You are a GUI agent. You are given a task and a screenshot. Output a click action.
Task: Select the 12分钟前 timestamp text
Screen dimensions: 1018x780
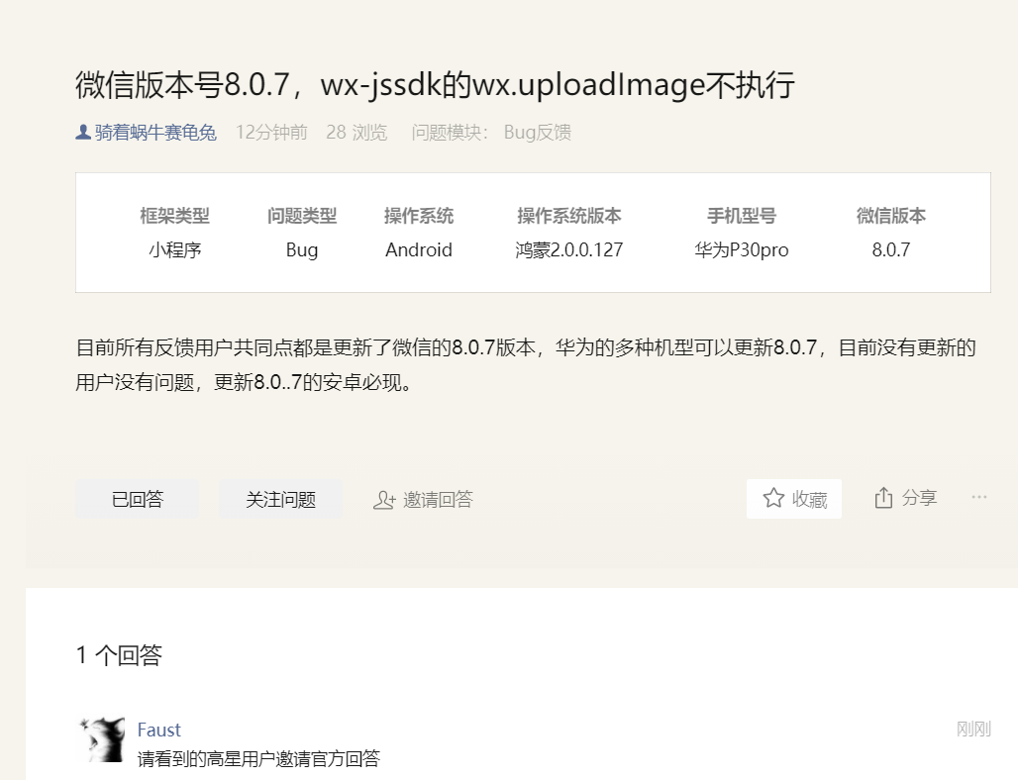coord(271,133)
